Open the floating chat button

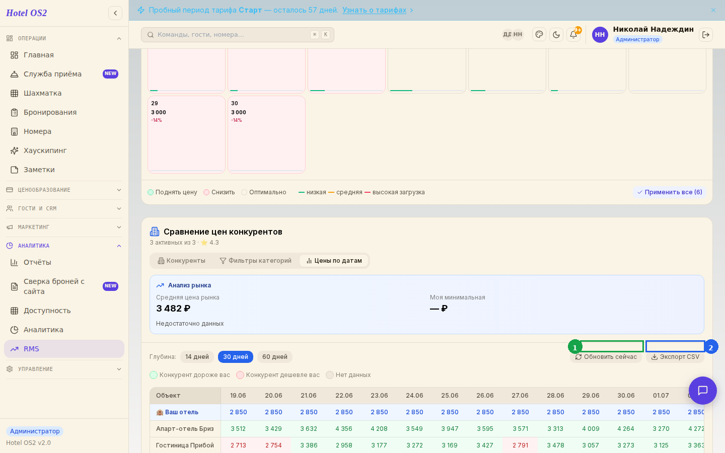tap(703, 391)
